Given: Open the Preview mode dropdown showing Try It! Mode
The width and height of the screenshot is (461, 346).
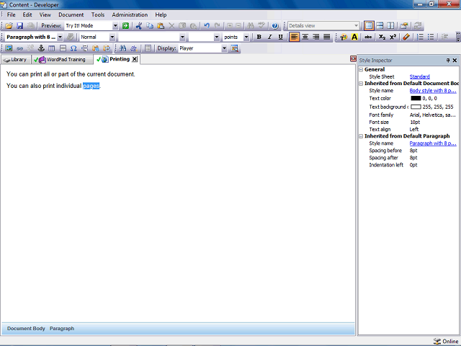Looking at the screenshot, I should click(115, 26).
